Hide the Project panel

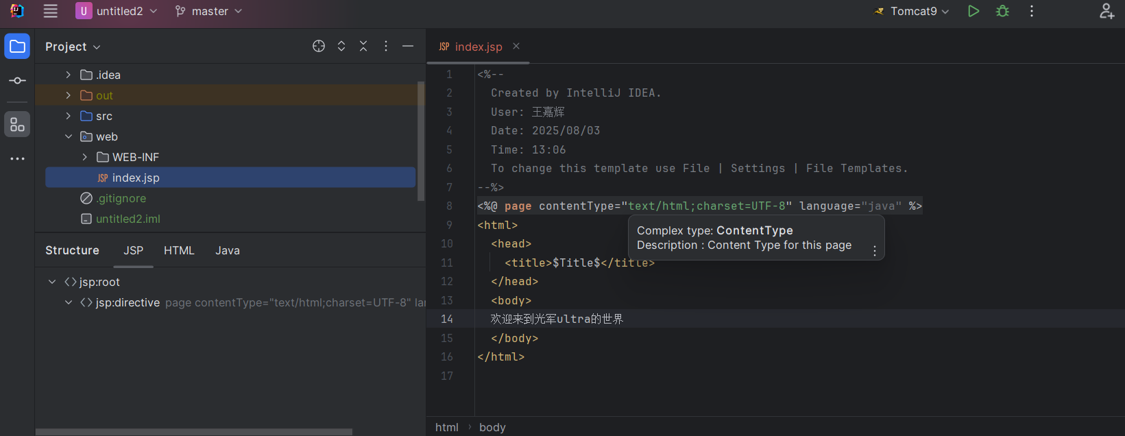(x=408, y=46)
